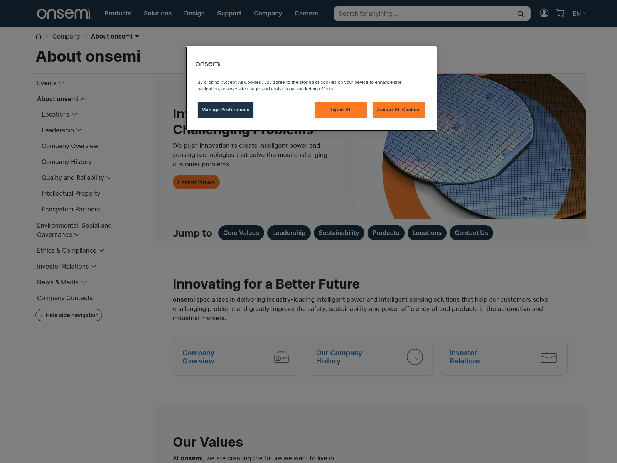Jump to Contact Us section
617x463 pixels.
[x=471, y=233]
